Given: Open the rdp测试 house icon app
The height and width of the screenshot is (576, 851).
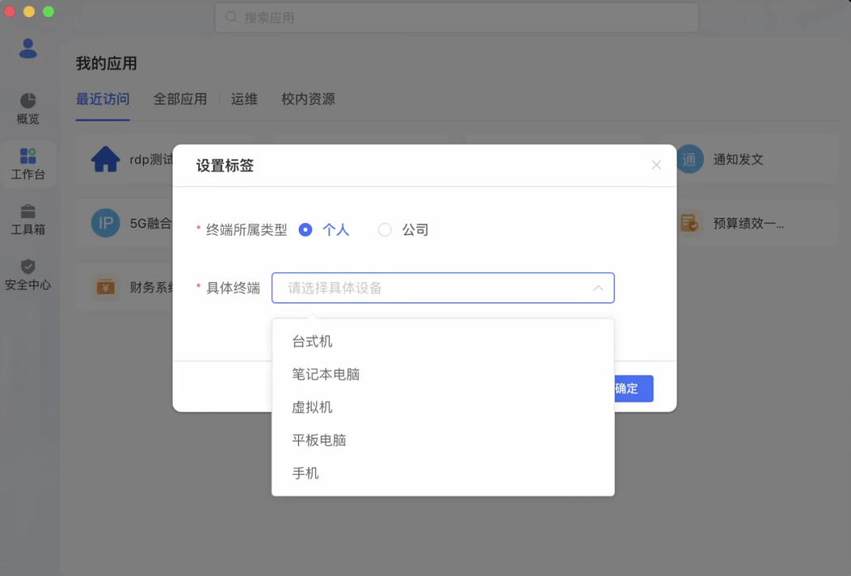Looking at the screenshot, I should click(105, 159).
